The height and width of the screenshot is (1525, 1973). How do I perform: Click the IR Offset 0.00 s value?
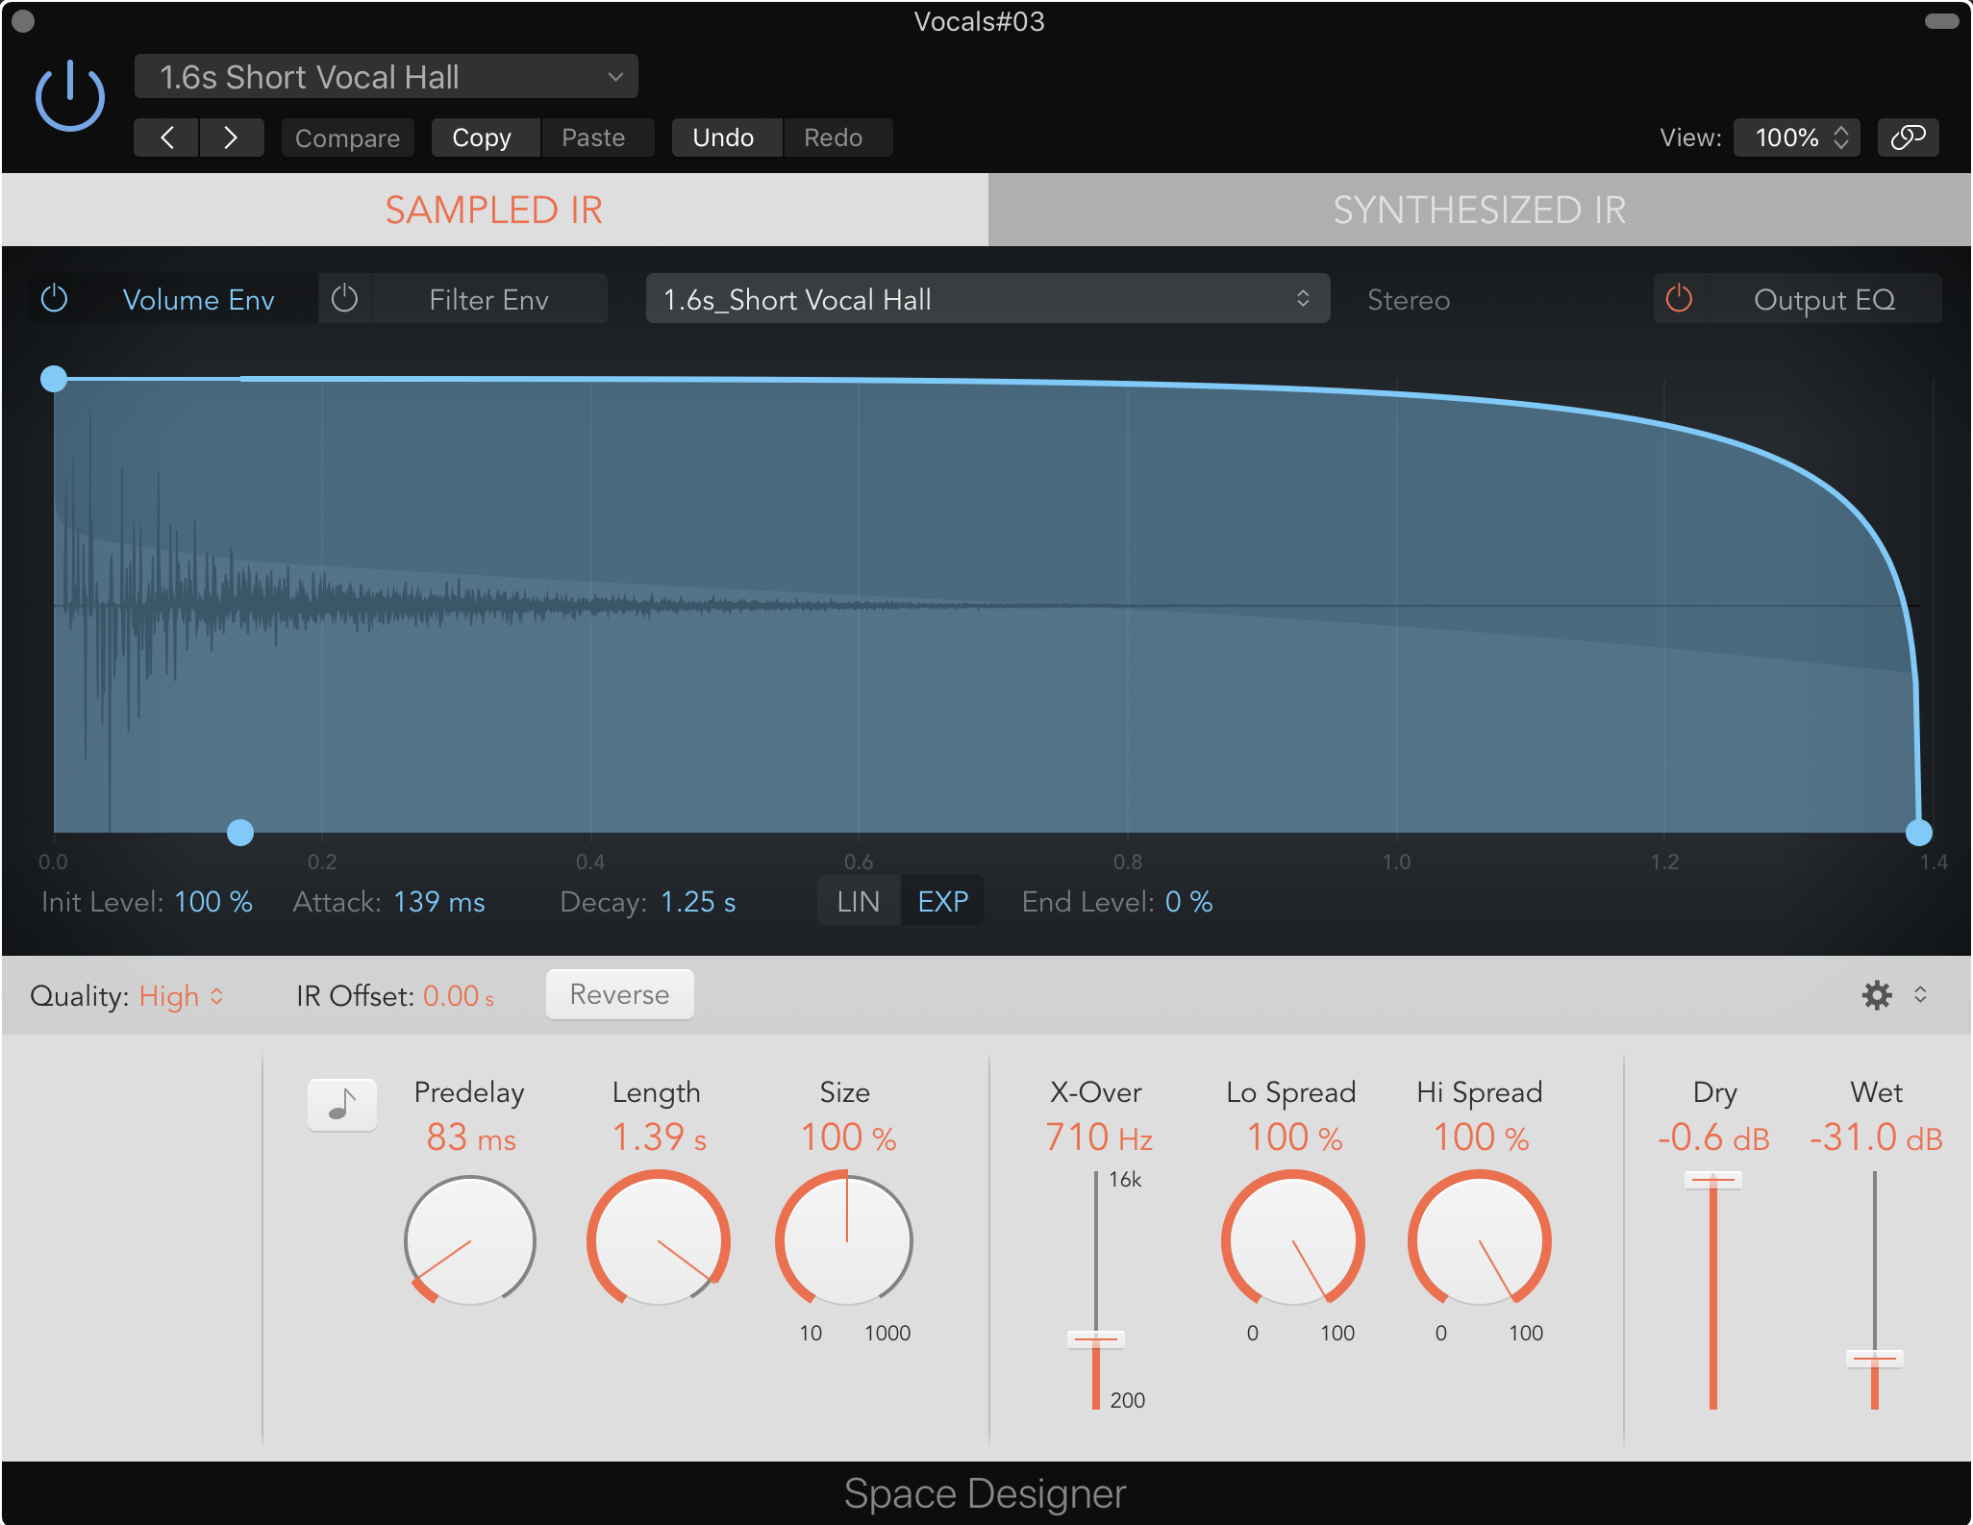pyautogui.click(x=459, y=996)
